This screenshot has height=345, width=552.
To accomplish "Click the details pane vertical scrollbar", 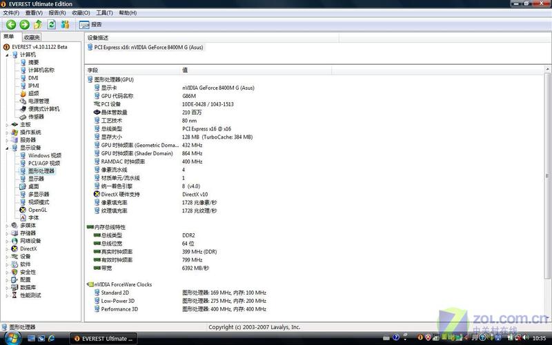I will (547, 176).
